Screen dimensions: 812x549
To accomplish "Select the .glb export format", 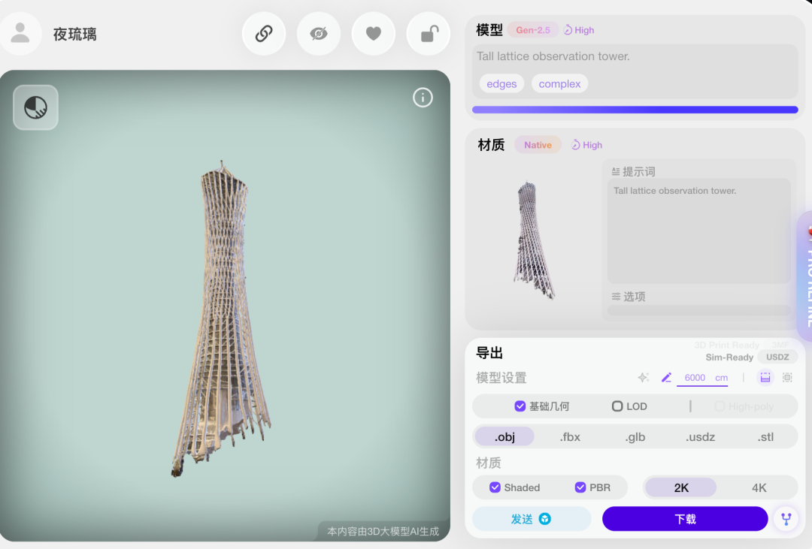I will [x=635, y=436].
